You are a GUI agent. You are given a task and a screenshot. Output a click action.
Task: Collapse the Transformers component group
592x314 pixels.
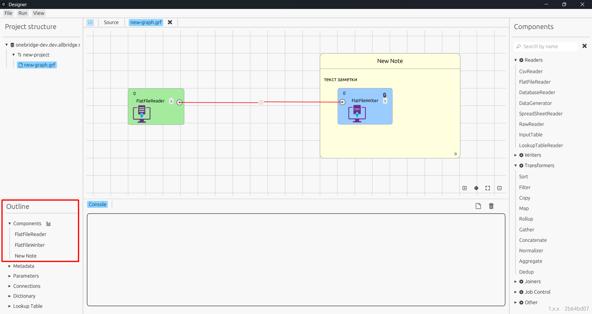click(x=515, y=166)
